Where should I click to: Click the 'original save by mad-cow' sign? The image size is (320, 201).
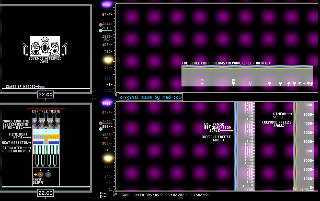pos(151,97)
